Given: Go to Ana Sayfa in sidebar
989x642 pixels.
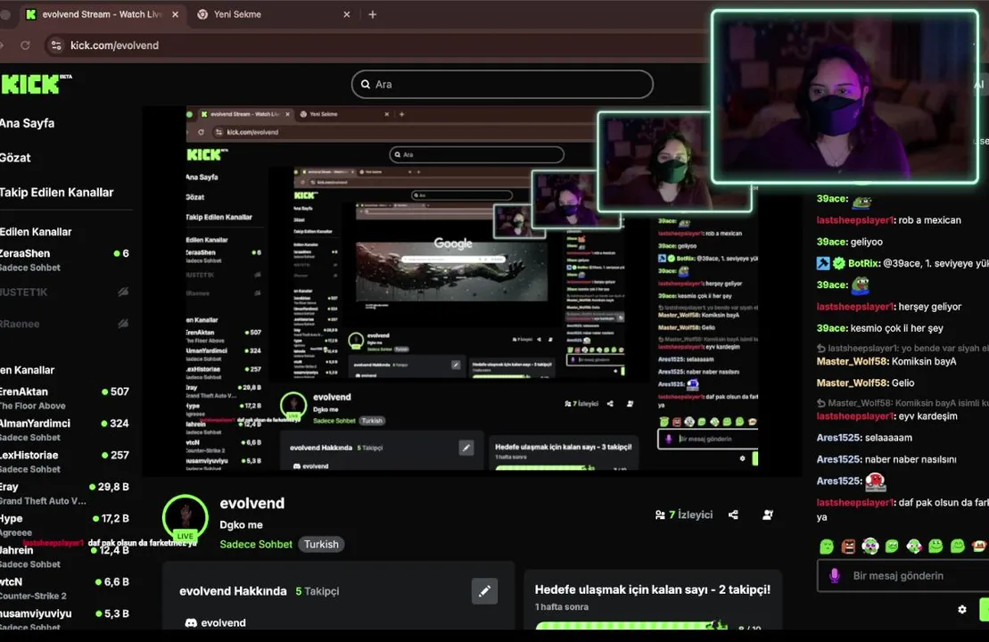Looking at the screenshot, I should (27, 123).
